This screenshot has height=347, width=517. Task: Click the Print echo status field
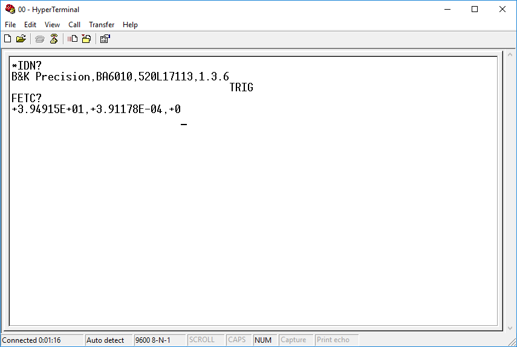pyautogui.click(x=337, y=340)
